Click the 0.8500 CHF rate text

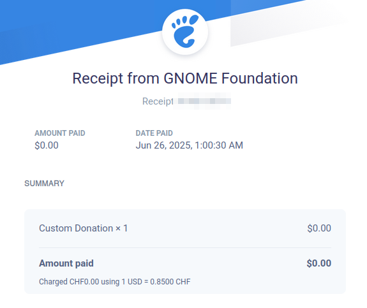[170, 282]
